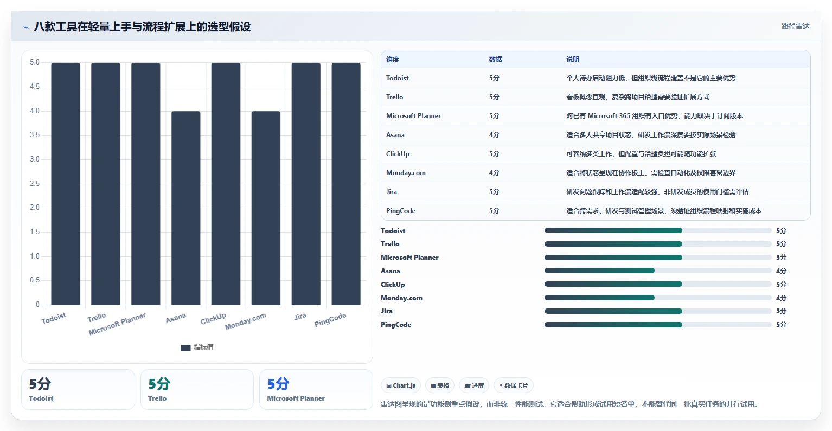832x431 pixels.
Task: Click the 4分 value beside Monday.com's progress bar
Action: [x=781, y=298]
